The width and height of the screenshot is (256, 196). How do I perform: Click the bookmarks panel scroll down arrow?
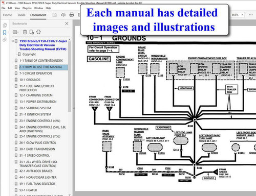[x=70, y=194]
